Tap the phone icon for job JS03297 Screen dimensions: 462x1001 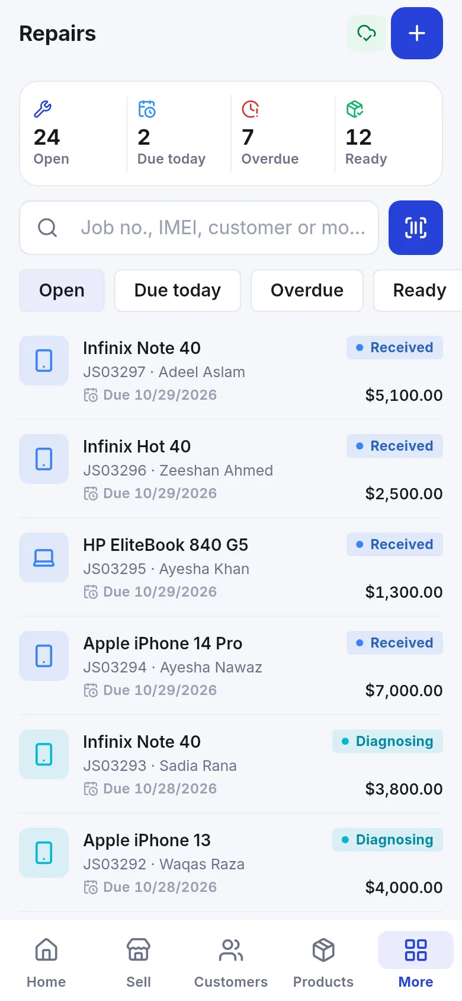click(44, 361)
